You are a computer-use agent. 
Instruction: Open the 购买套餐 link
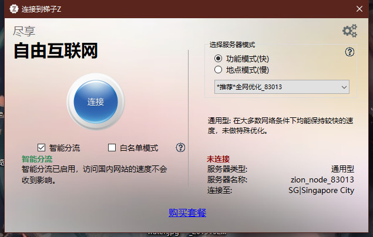coord(187,212)
